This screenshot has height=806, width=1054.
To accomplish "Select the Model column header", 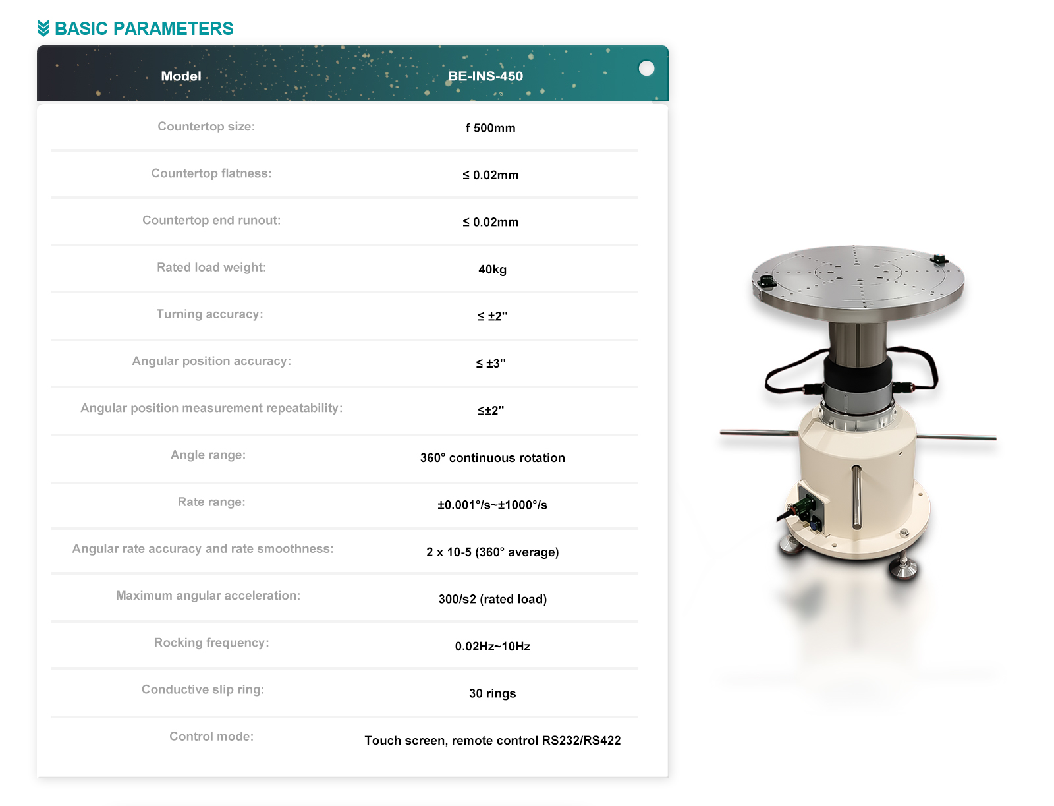I will click(181, 76).
